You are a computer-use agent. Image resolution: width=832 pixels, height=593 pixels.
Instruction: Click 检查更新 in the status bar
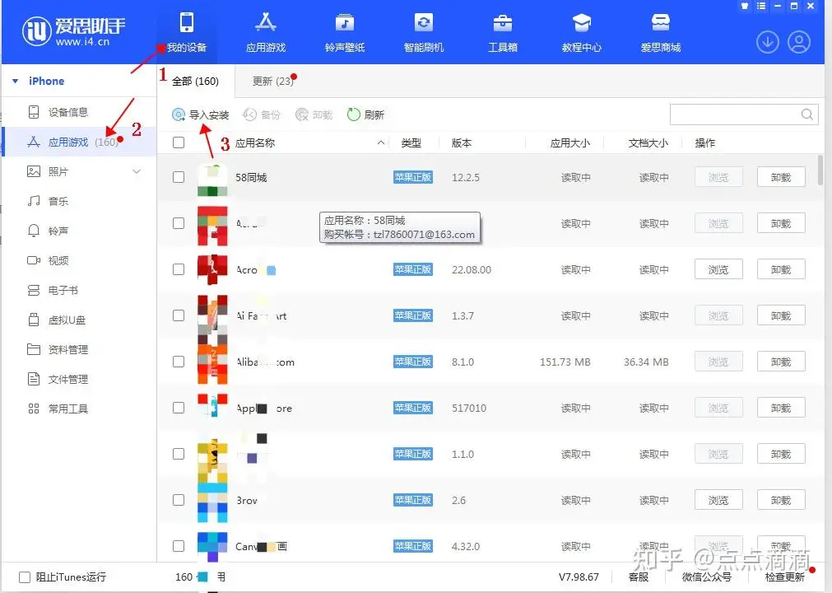click(785, 577)
